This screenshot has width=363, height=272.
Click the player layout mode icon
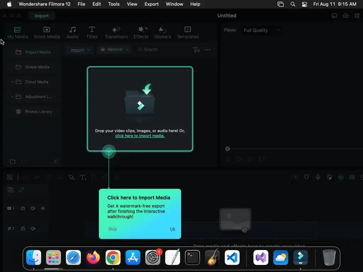[x=334, y=16]
